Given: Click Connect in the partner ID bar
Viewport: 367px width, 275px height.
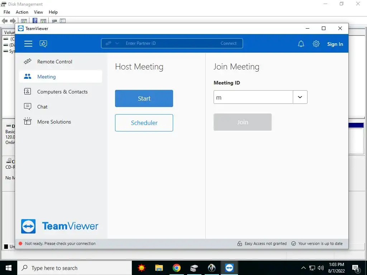Looking at the screenshot, I should (x=228, y=43).
